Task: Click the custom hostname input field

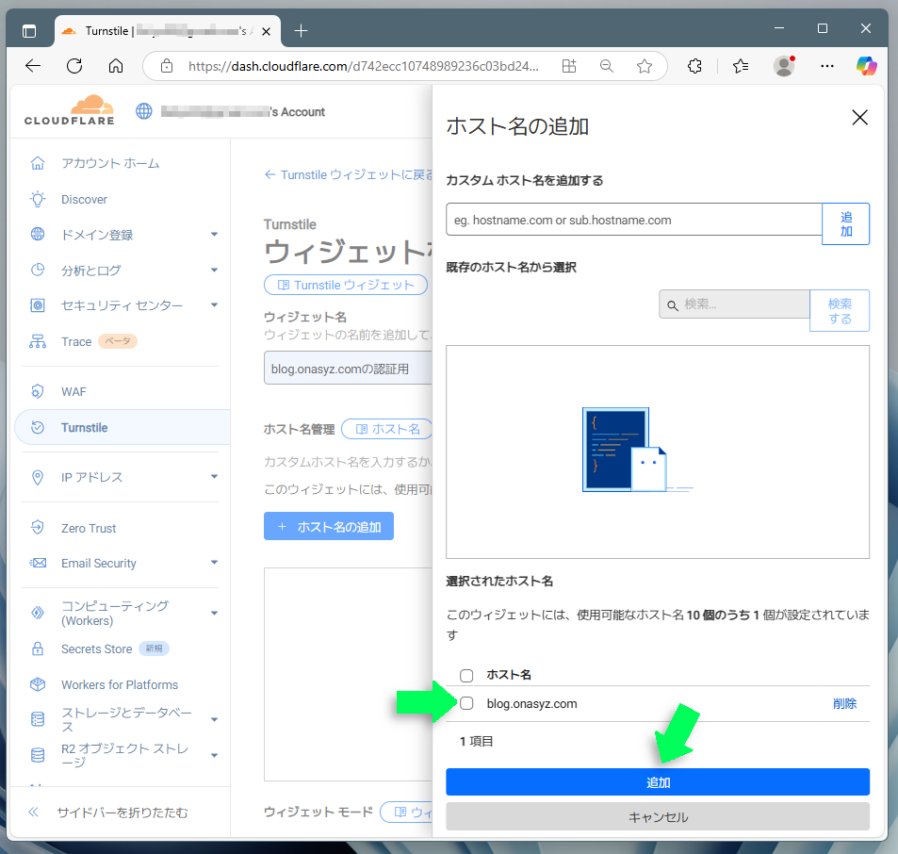Action: (633, 220)
